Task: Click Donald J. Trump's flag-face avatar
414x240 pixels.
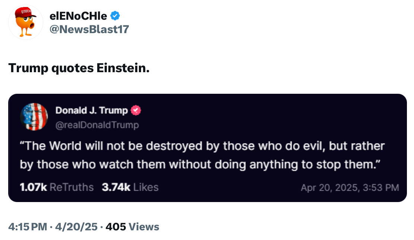Action: 34,117
